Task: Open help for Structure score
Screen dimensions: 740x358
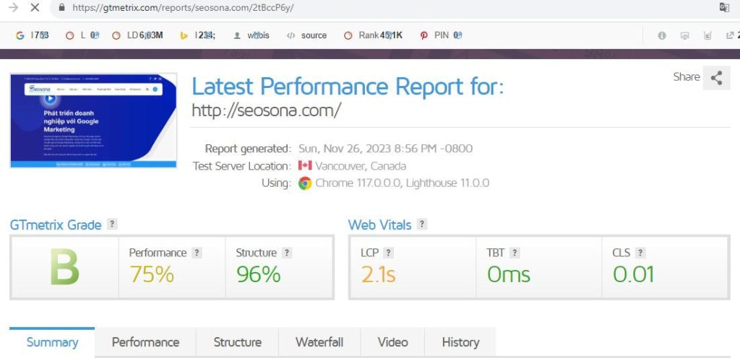Action: 286,253
